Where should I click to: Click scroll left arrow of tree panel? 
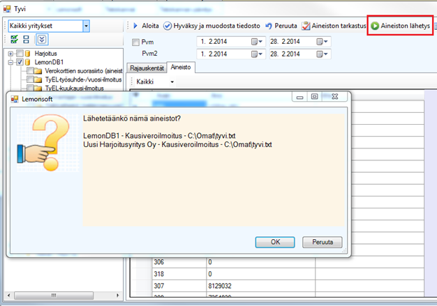(8, 295)
